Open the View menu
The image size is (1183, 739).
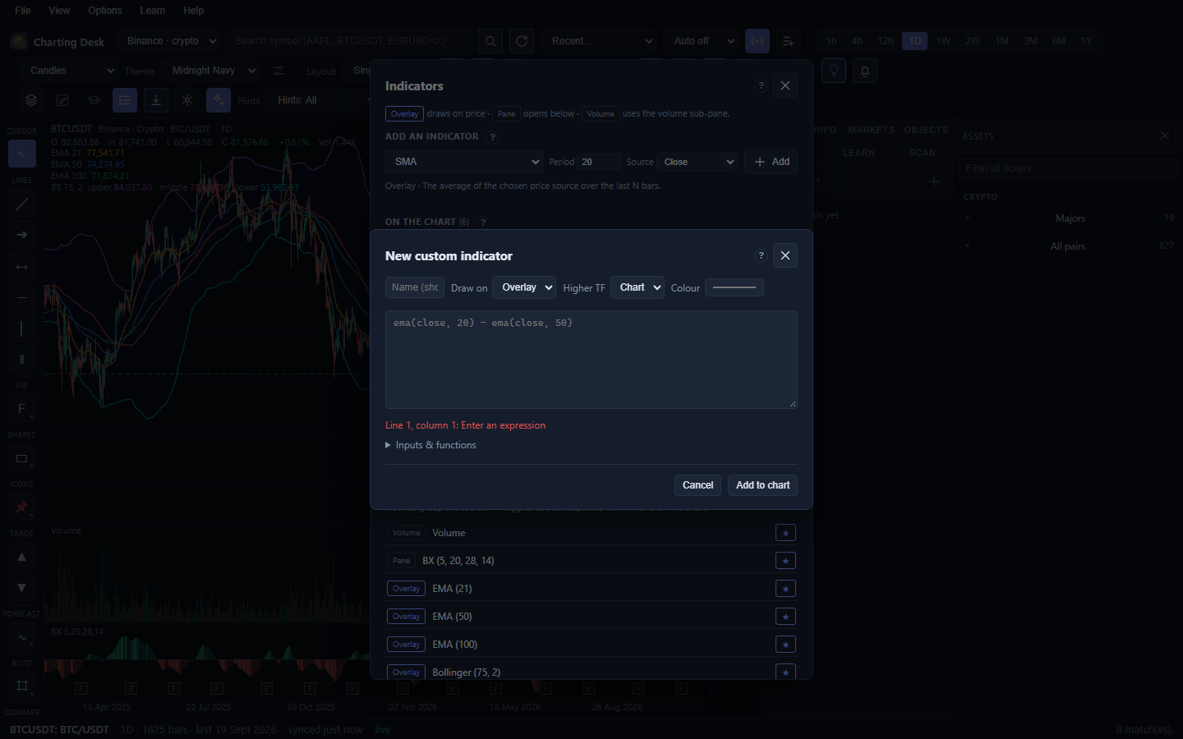[x=59, y=11]
